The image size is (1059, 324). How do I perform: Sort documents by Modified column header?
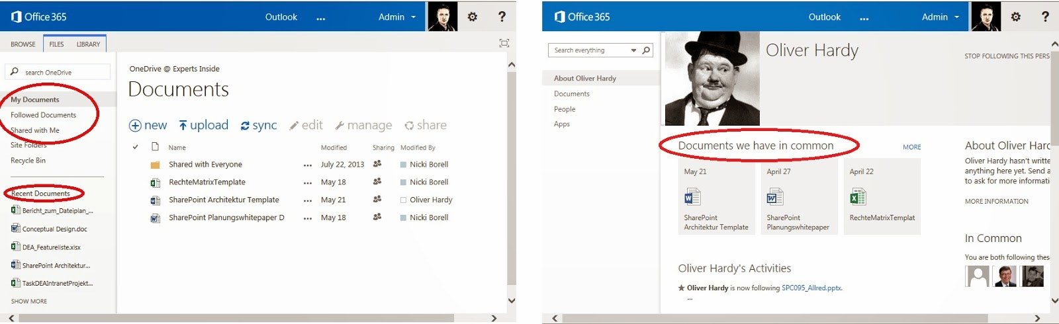[334, 147]
